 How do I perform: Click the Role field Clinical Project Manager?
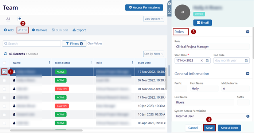pos(212,47)
